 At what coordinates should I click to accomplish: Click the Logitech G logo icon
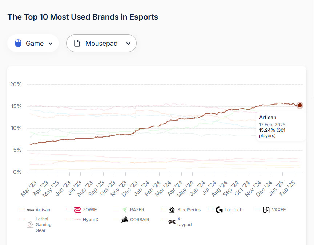click(219, 210)
